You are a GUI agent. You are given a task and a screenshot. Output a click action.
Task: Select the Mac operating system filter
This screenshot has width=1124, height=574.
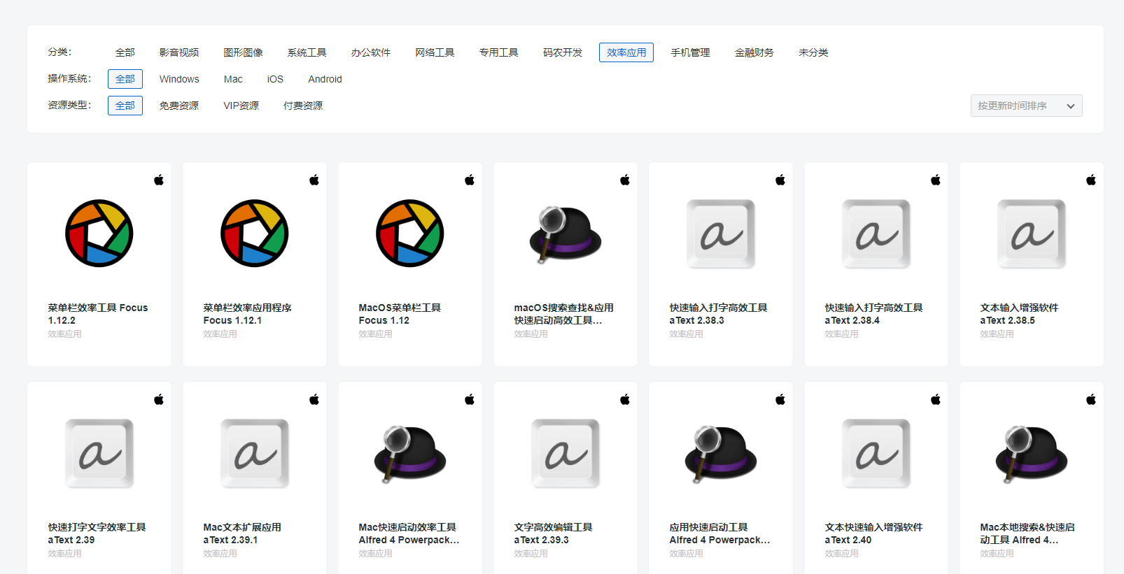233,79
